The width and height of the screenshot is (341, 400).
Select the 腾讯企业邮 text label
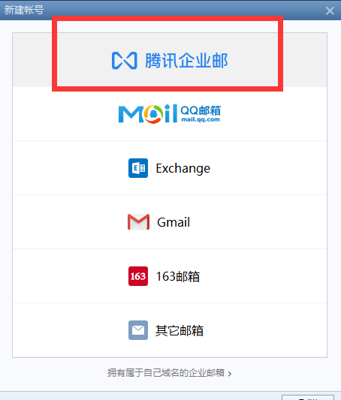(186, 61)
